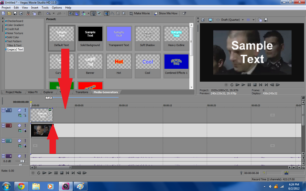
Task: Toggle snapping in the toolbar
Action: point(71,13)
